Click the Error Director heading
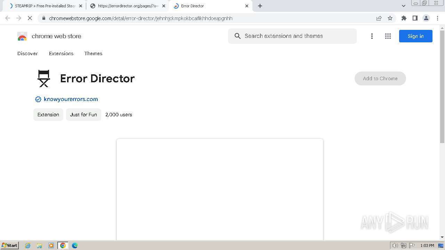Image resolution: width=445 pixels, height=250 pixels. click(x=97, y=78)
